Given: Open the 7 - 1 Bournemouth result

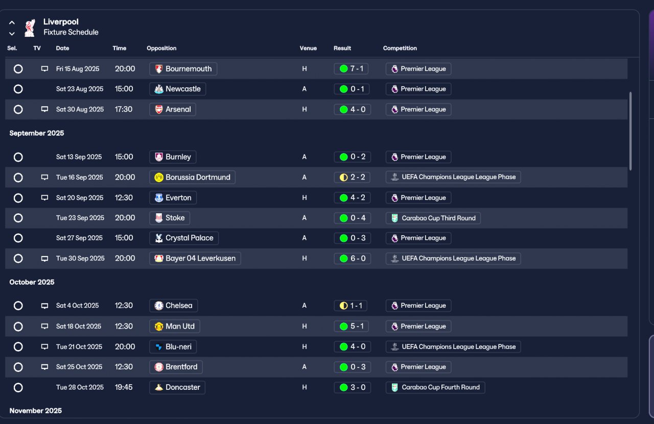Looking at the screenshot, I should coord(351,69).
